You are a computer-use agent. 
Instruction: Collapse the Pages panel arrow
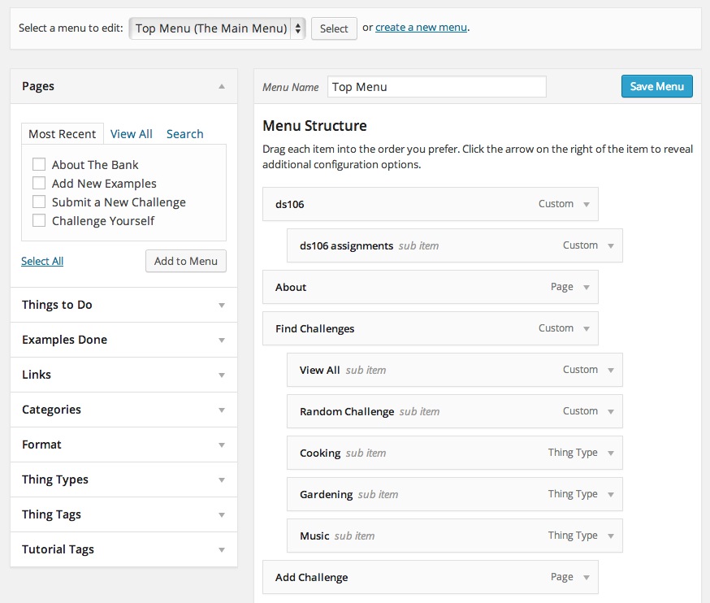[222, 86]
